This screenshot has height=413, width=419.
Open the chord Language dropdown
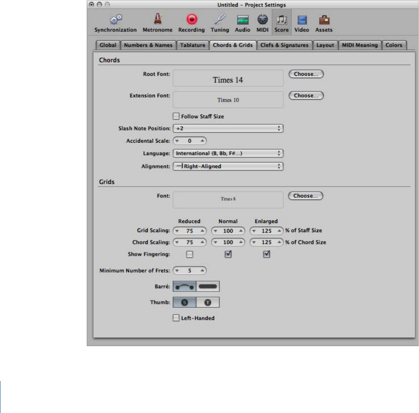click(228, 153)
